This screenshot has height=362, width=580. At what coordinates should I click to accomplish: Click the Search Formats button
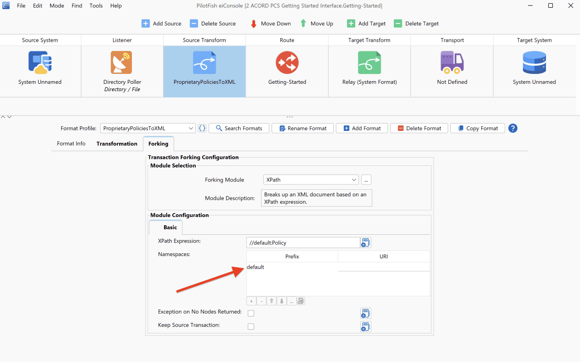tap(239, 128)
